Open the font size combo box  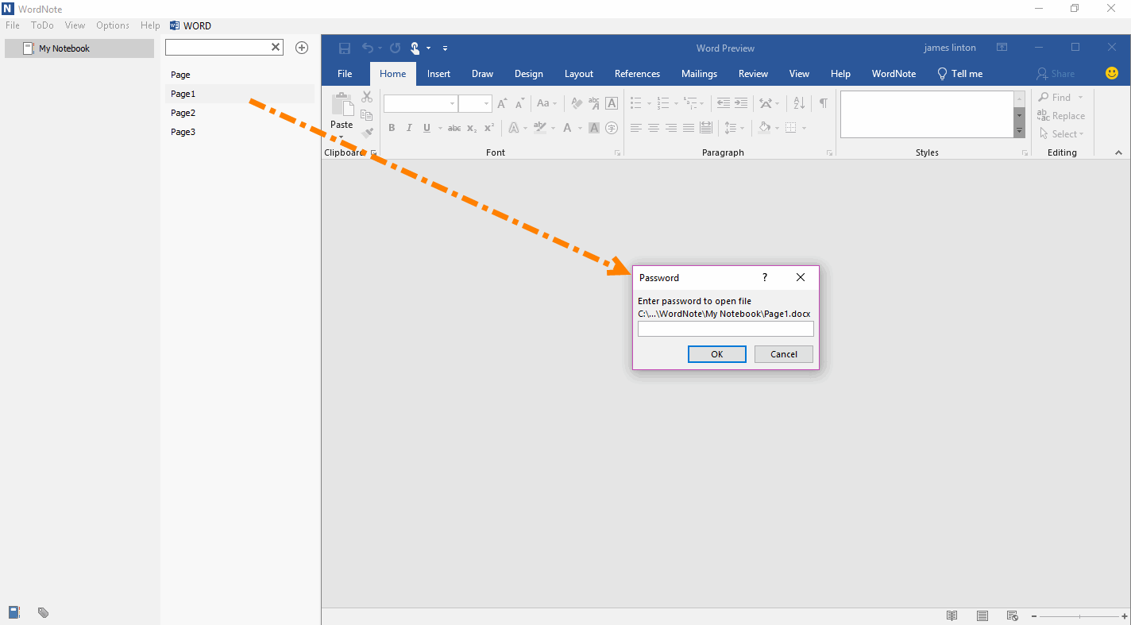475,104
